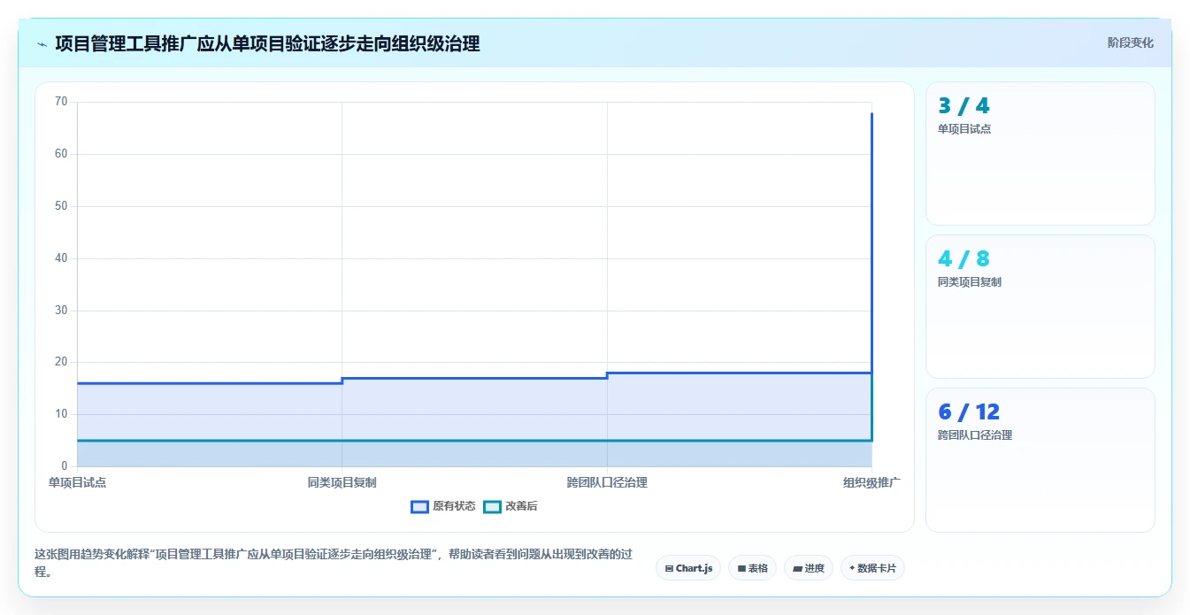The image size is (1190, 615).
Task: Click the blue 原有状态 legend color box
Action: (x=420, y=506)
